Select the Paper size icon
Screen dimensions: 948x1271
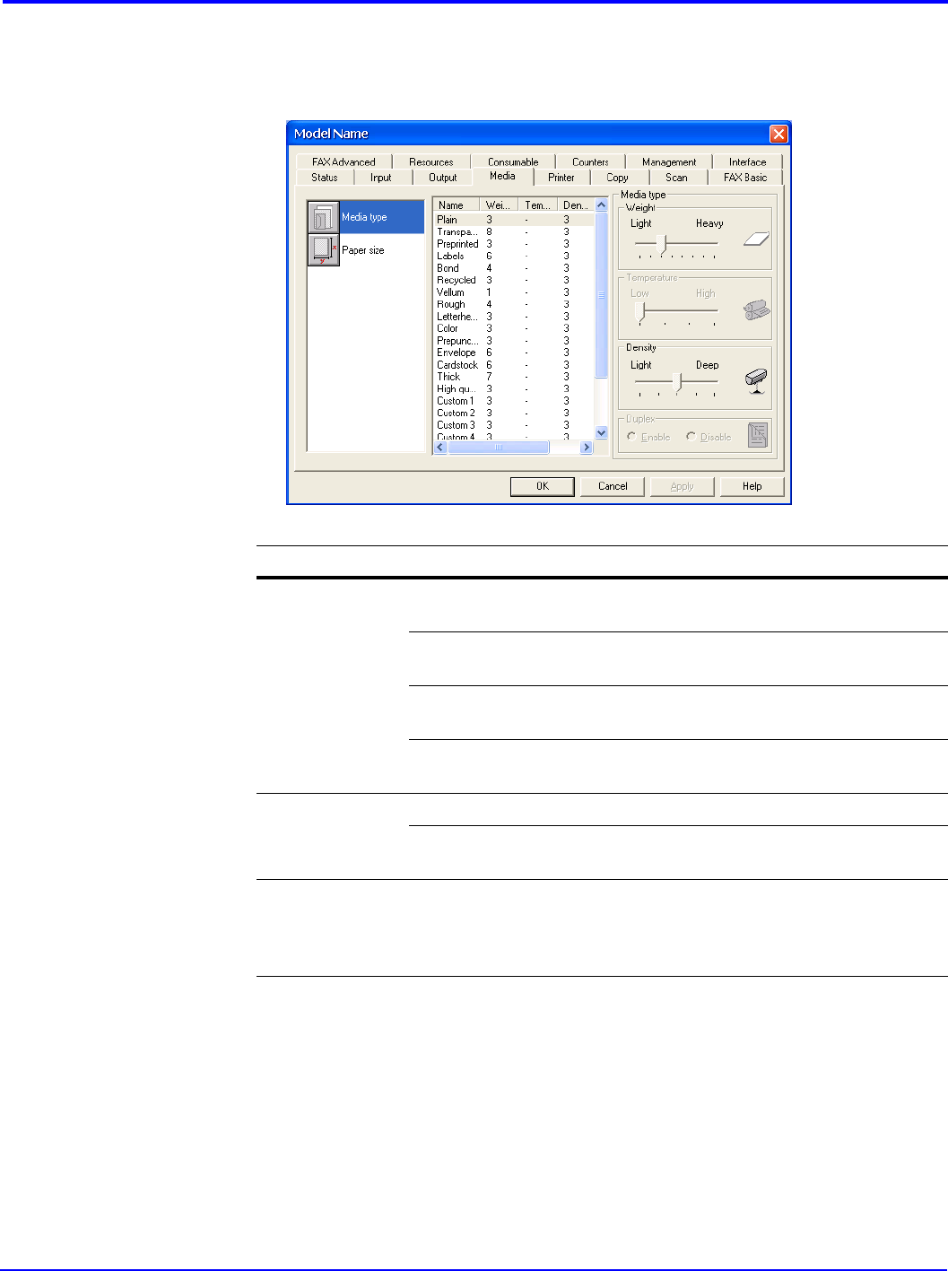pyautogui.click(x=324, y=250)
